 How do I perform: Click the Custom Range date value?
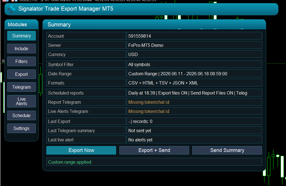click(194, 74)
